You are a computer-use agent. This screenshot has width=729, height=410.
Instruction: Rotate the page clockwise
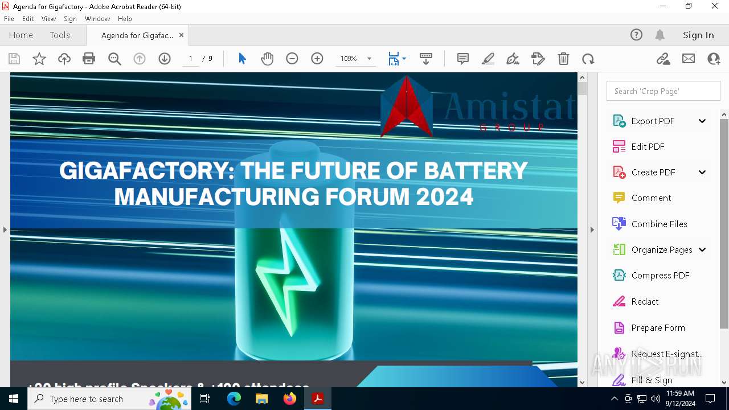588,59
